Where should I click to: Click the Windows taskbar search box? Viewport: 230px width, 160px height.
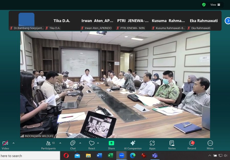(x=30, y=156)
